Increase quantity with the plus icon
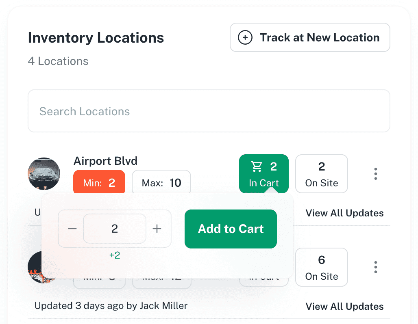Screen dimensions: 418x324 click(157, 229)
